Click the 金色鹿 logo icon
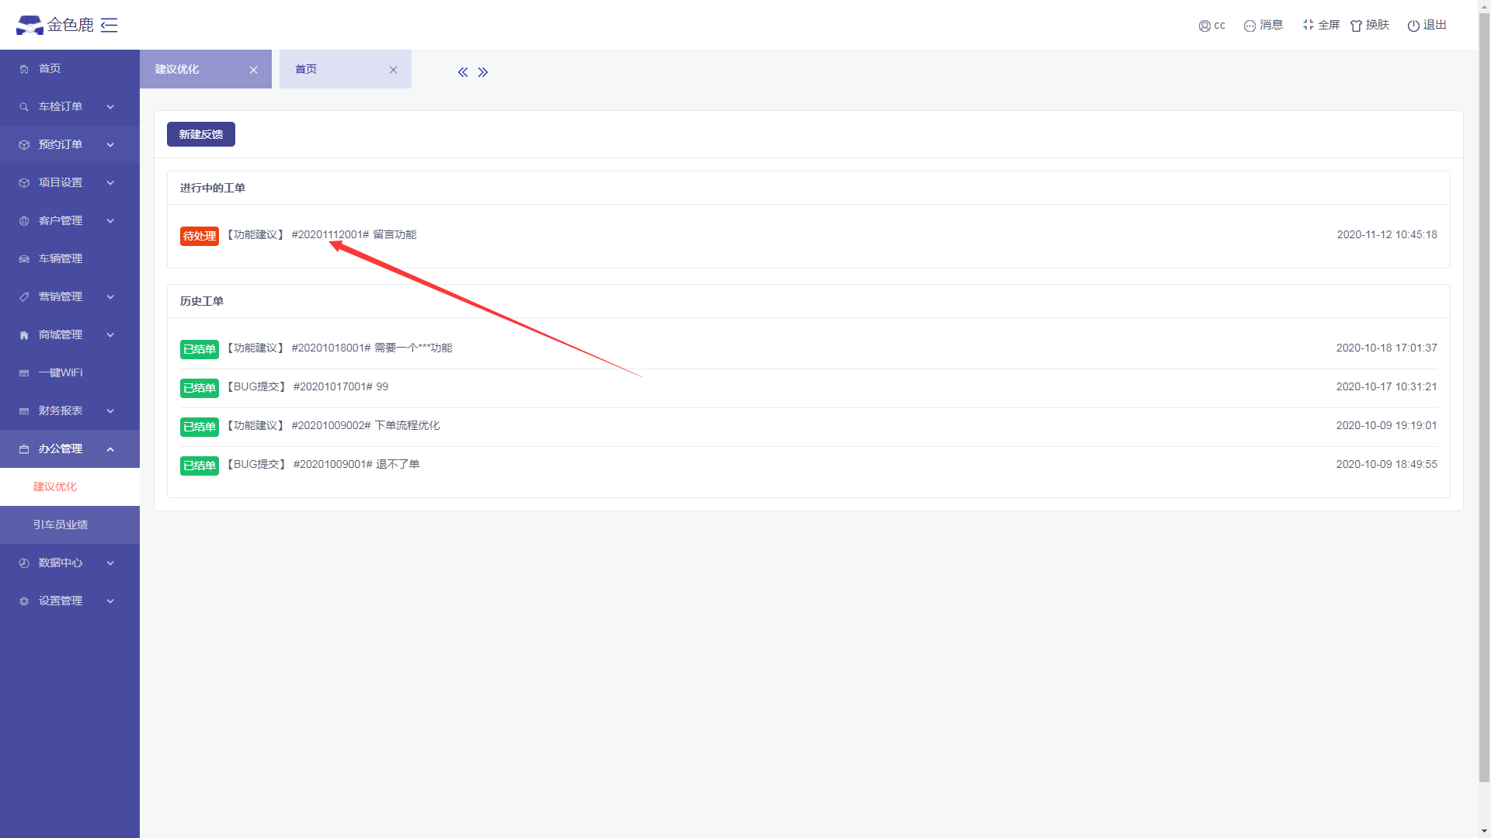 pos(30,25)
